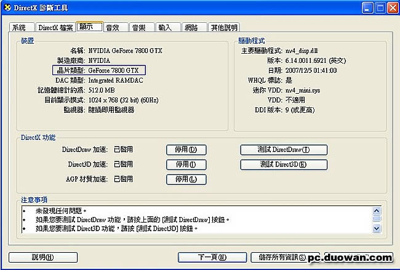Click the device name NVIDIA GeForce 7800 GTX
400x270 pixels.
click(126, 51)
